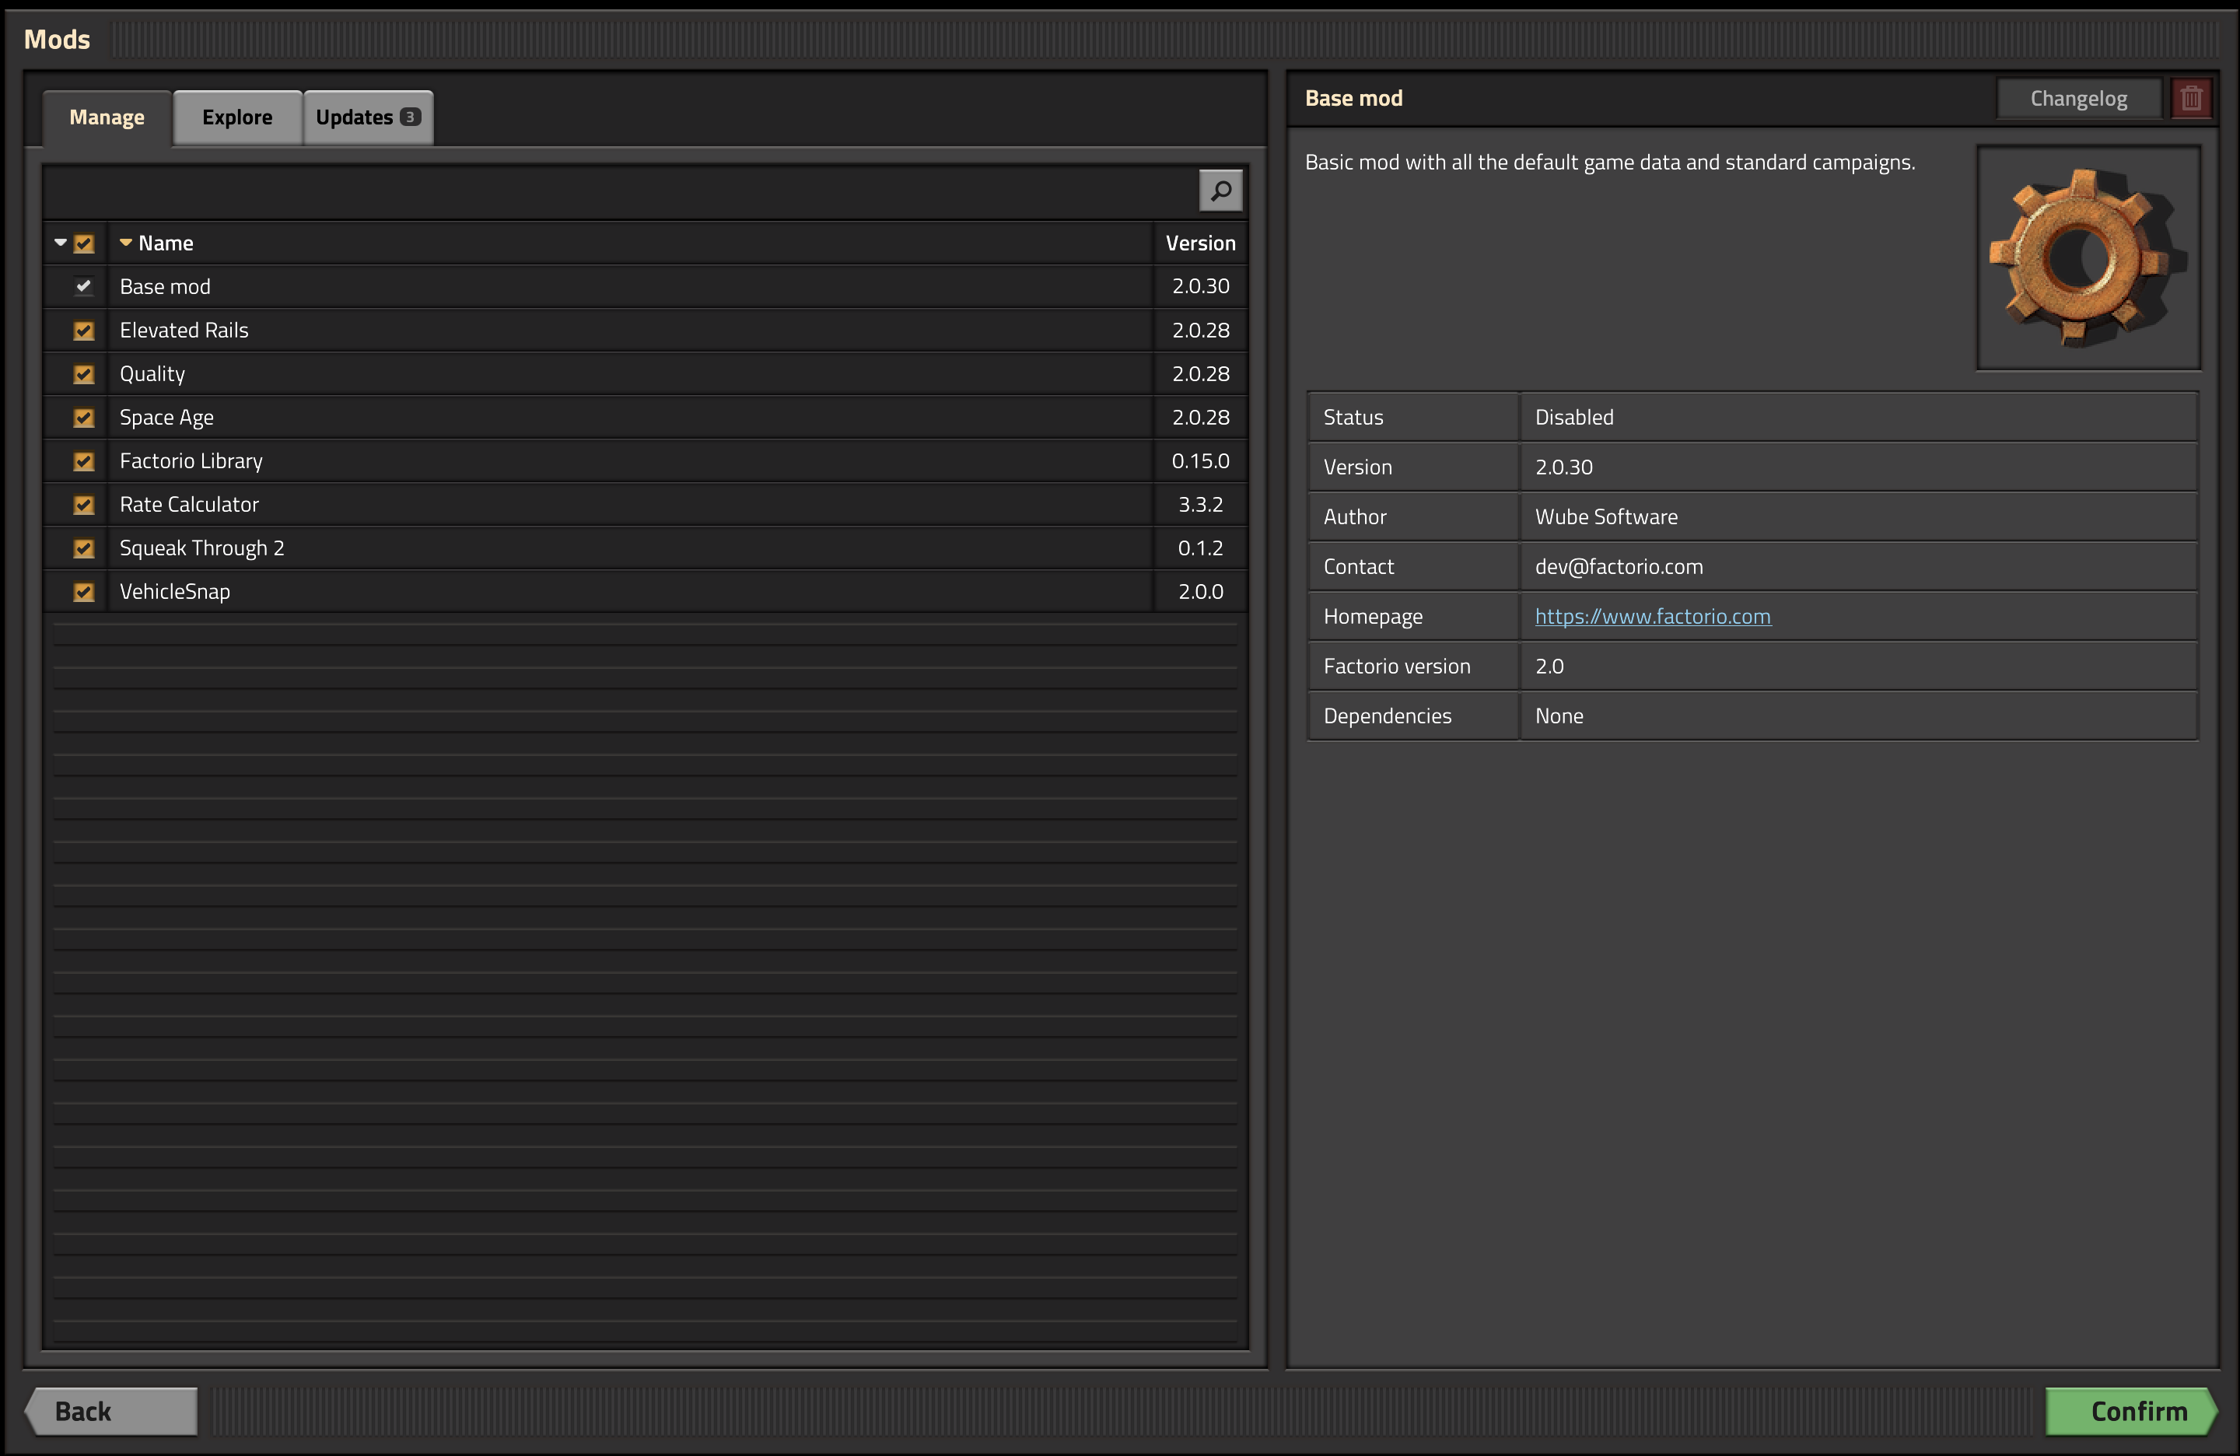
Task: Click the master checkbox to toggle all mods
Action: coord(85,242)
